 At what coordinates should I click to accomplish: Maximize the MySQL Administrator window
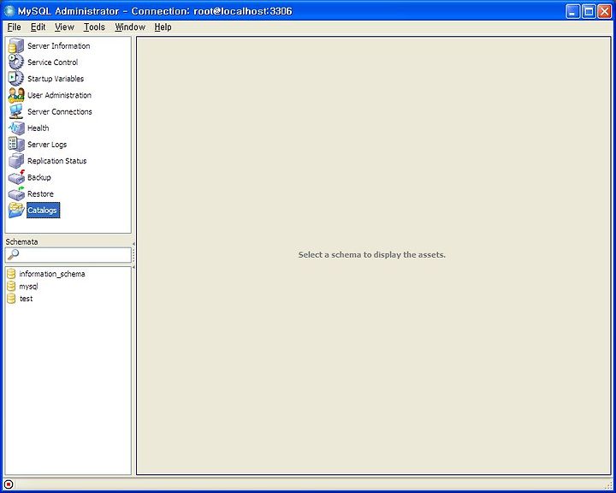coord(589,11)
